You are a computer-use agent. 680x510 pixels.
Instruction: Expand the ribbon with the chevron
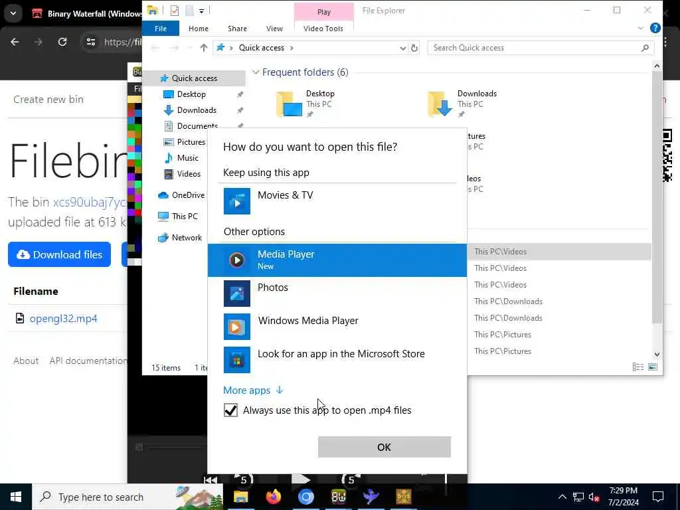pos(641,28)
